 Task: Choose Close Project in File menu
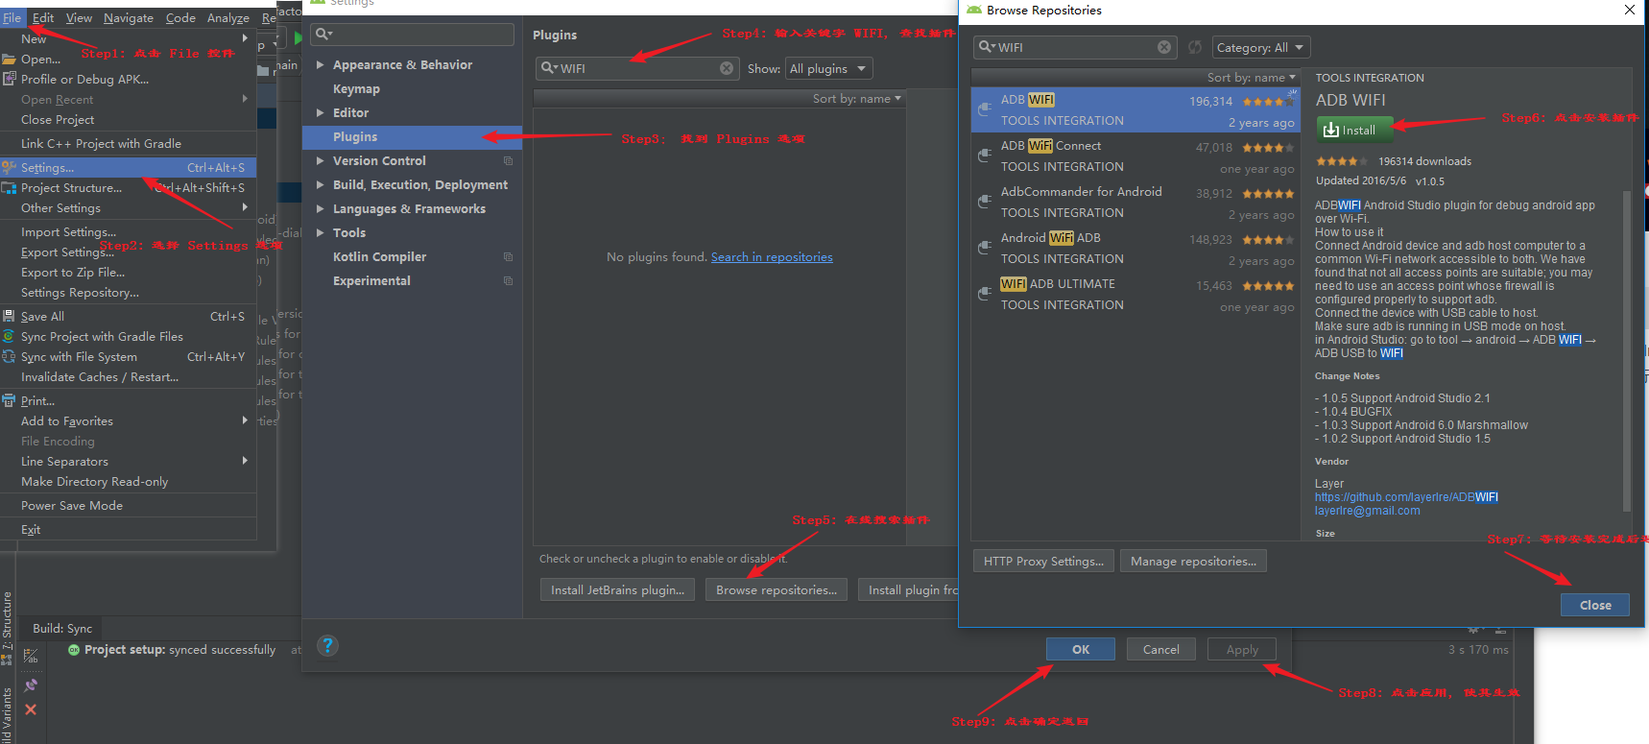[129, 119]
